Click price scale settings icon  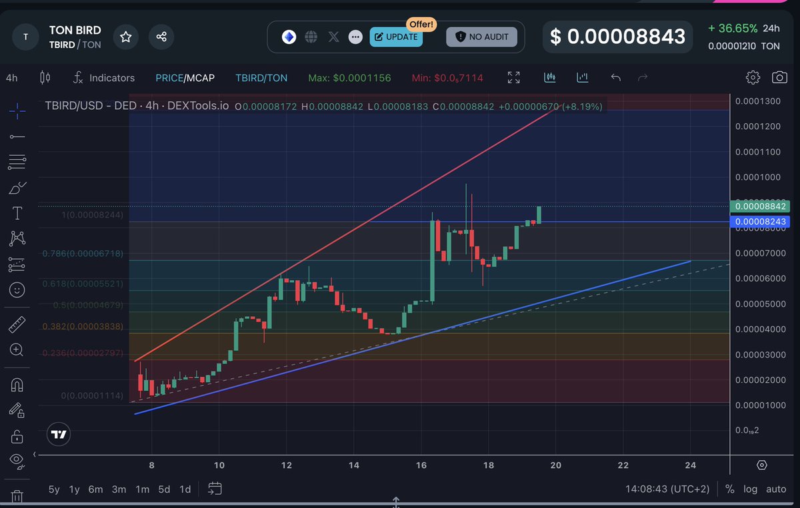pos(762,465)
